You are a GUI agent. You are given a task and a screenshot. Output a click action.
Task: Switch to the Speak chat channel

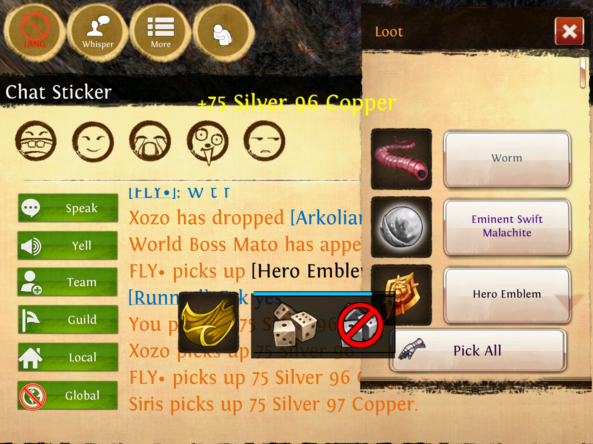point(68,208)
